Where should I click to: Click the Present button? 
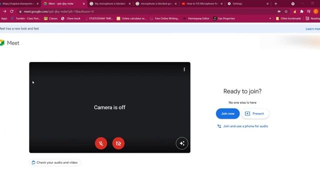pos(255,113)
